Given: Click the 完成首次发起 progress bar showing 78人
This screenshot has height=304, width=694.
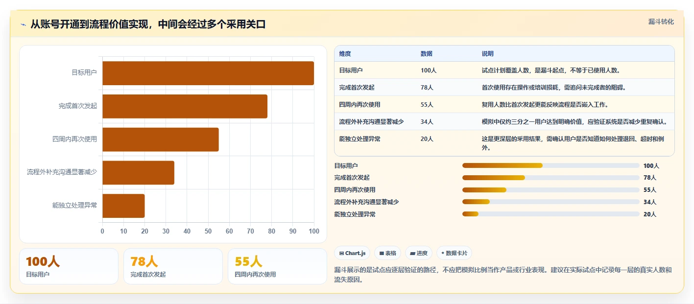Looking at the screenshot, I should [x=551, y=178].
